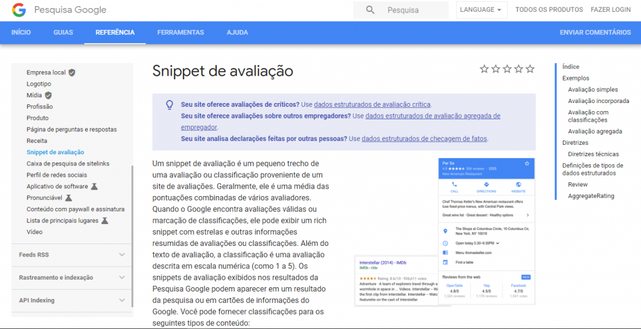Jump to AggregateRating in Índice
The image size is (641, 329).
point(591,195)
